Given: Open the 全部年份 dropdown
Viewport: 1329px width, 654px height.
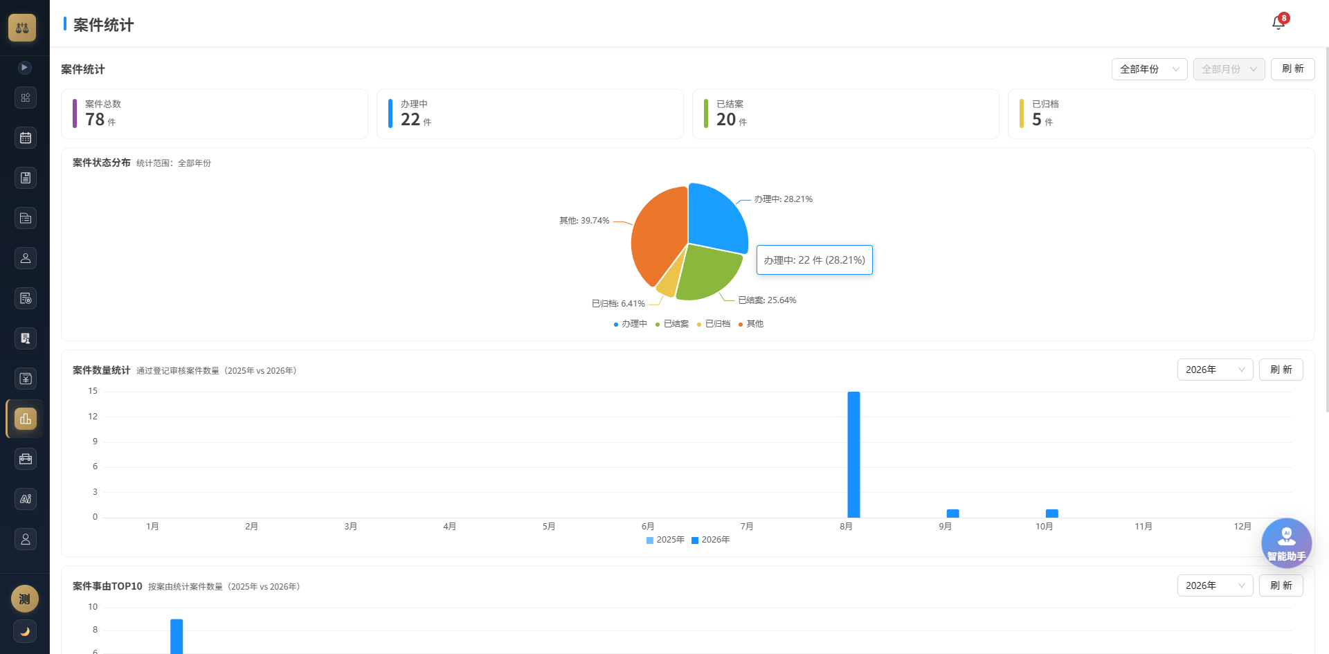Looking at the screenshot, I should [1149, 69].
